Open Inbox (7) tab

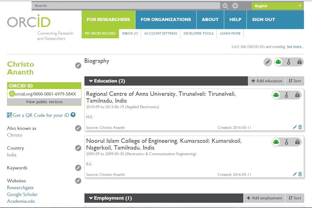130,33
